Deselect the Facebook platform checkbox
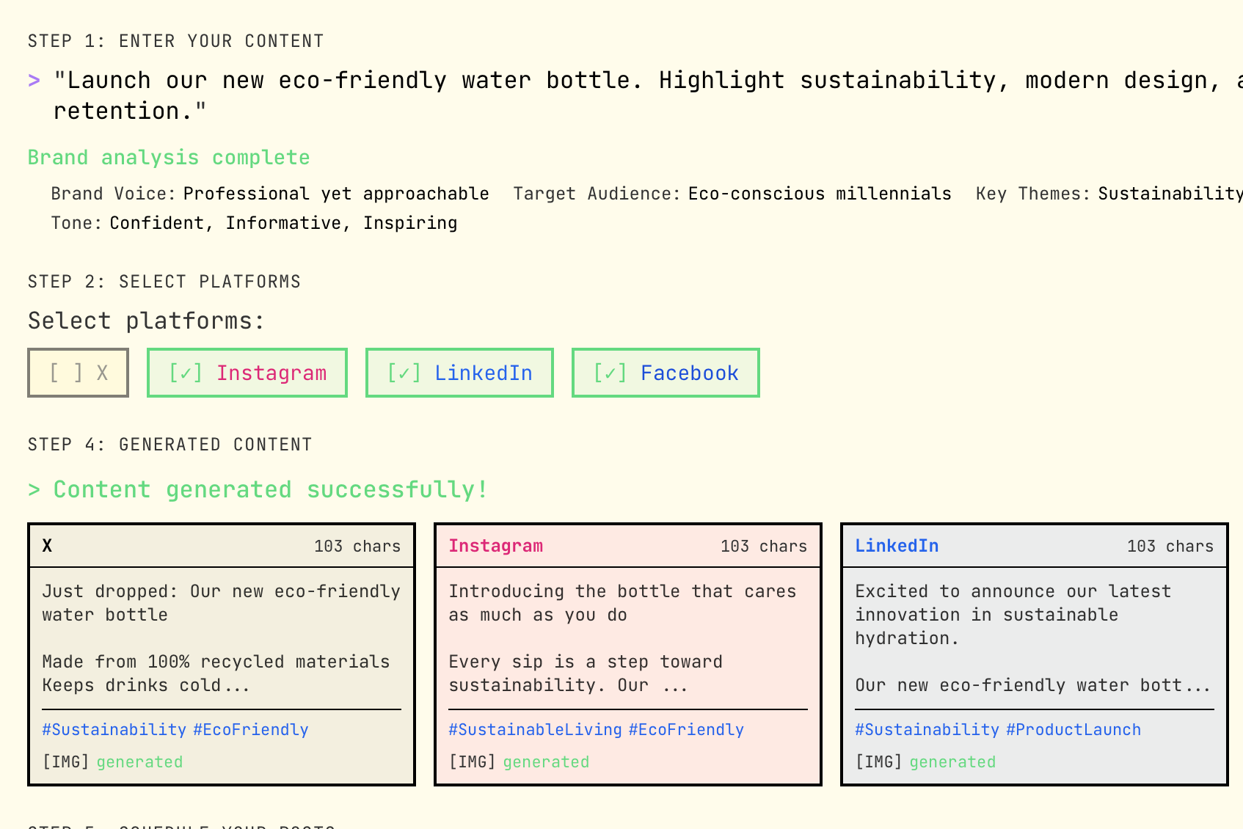The image size is (1243, 829). pos(665,373)
